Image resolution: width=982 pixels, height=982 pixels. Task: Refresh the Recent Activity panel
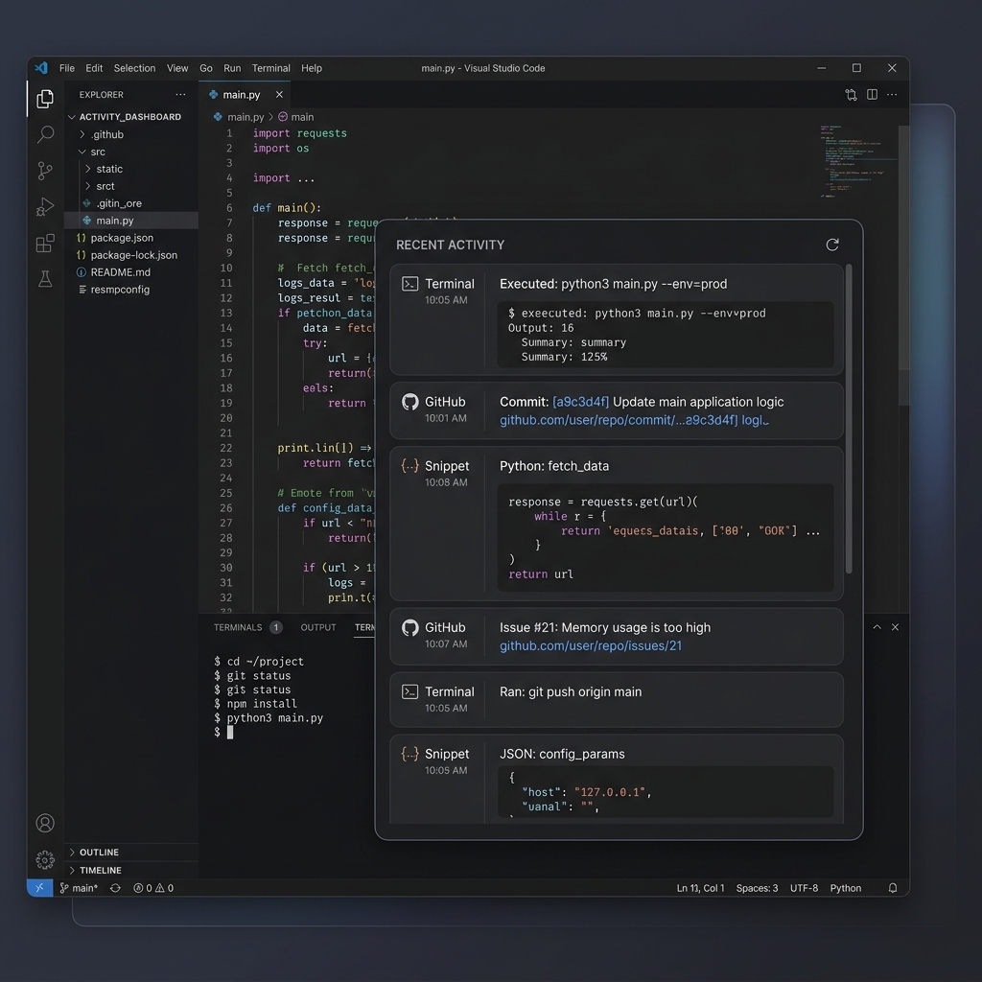tap(831, 245)
